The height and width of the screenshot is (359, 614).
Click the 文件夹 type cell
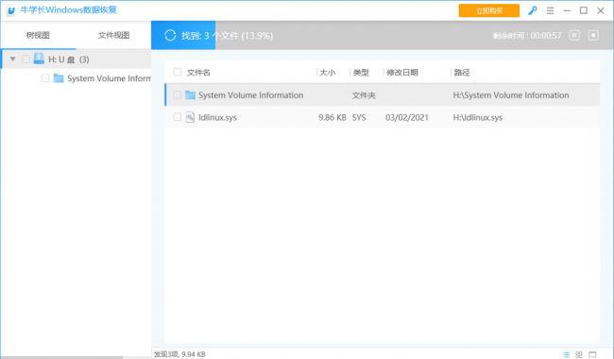click(364, 95)
